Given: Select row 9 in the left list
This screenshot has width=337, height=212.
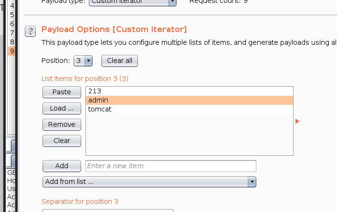Looking at the screenshot, I should (11, 51).
